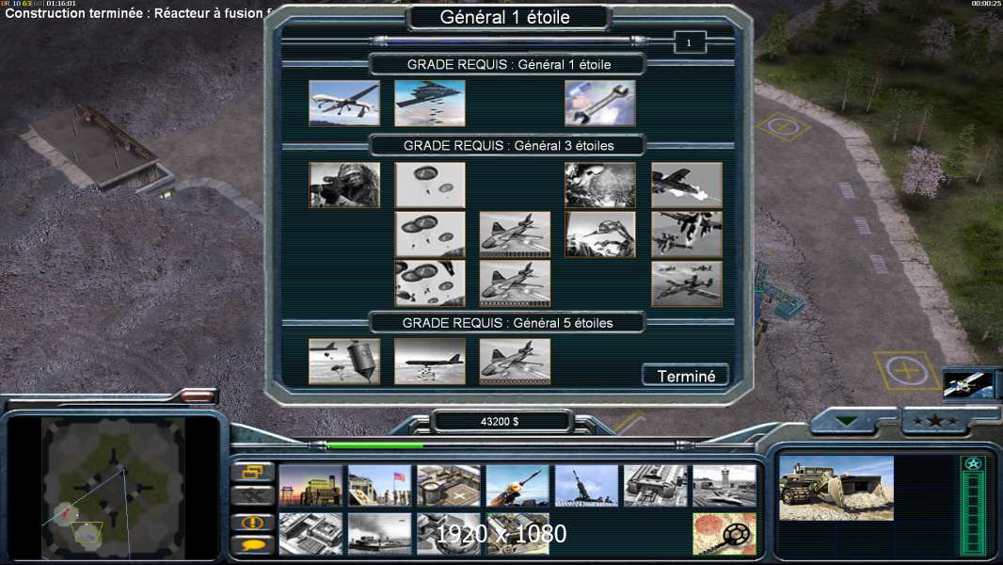1003x565 pixels.
Task: Click the greyed-out icon with smoking ship structure
Action: click(379, 534)
